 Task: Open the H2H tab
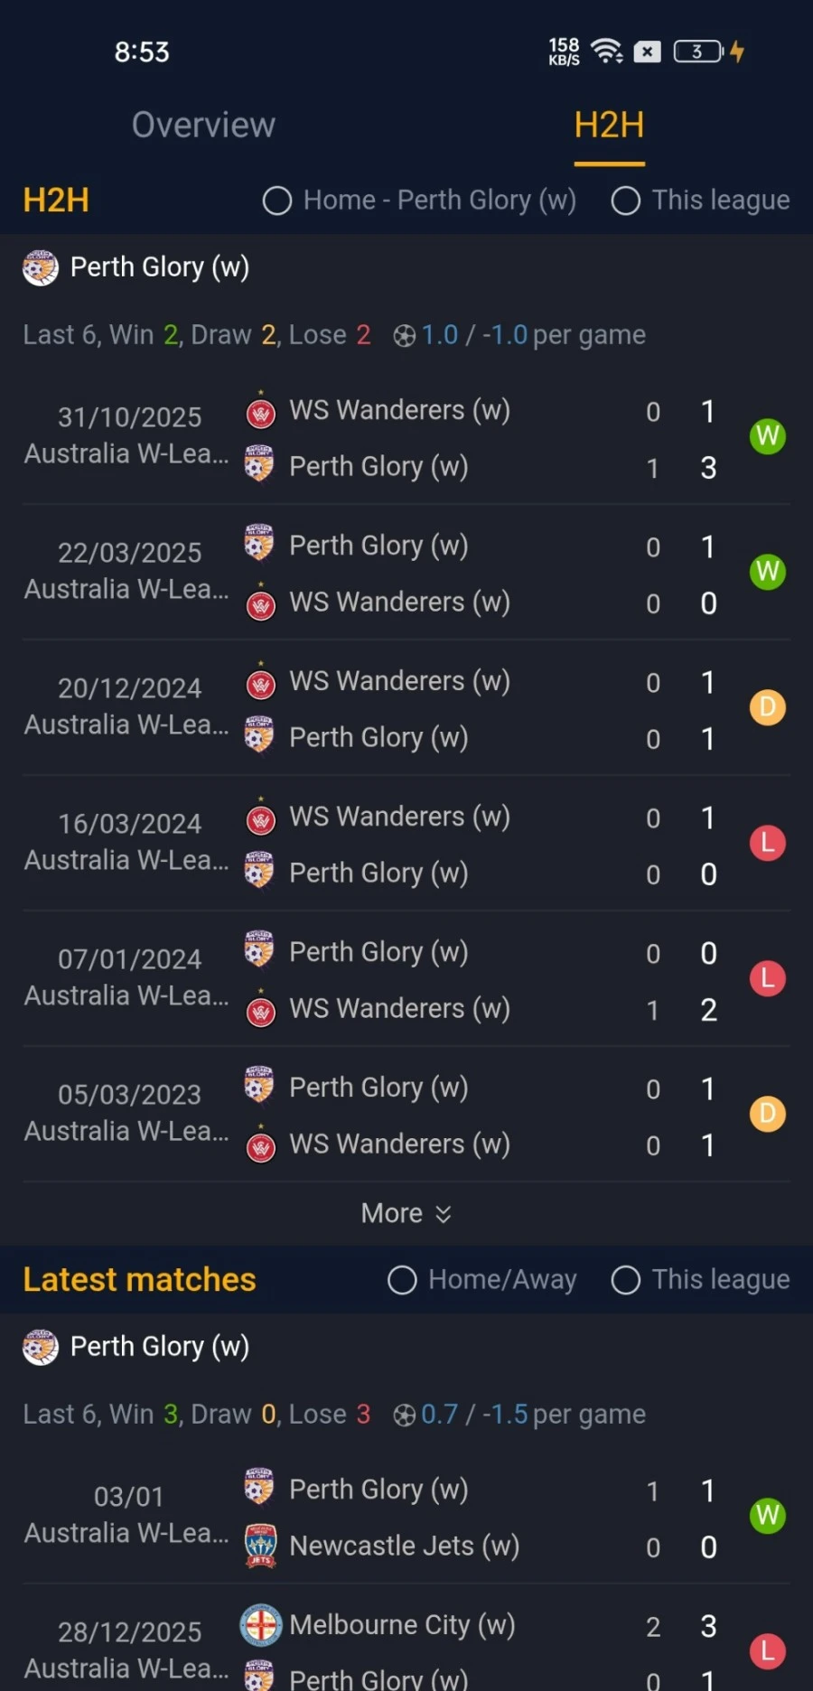coord(609,126)
